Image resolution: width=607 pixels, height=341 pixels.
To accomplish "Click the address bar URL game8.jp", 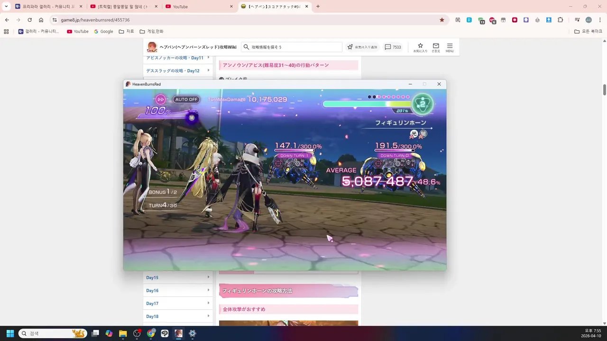I will tap(95, 20).
